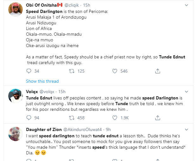This screenshot has width=196, height=161.
Task: Like Volqx's tweet with 1.9K likes
Action: (x=116, y=118)
